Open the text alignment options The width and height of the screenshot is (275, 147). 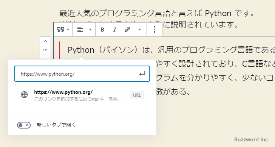(84, 29)
